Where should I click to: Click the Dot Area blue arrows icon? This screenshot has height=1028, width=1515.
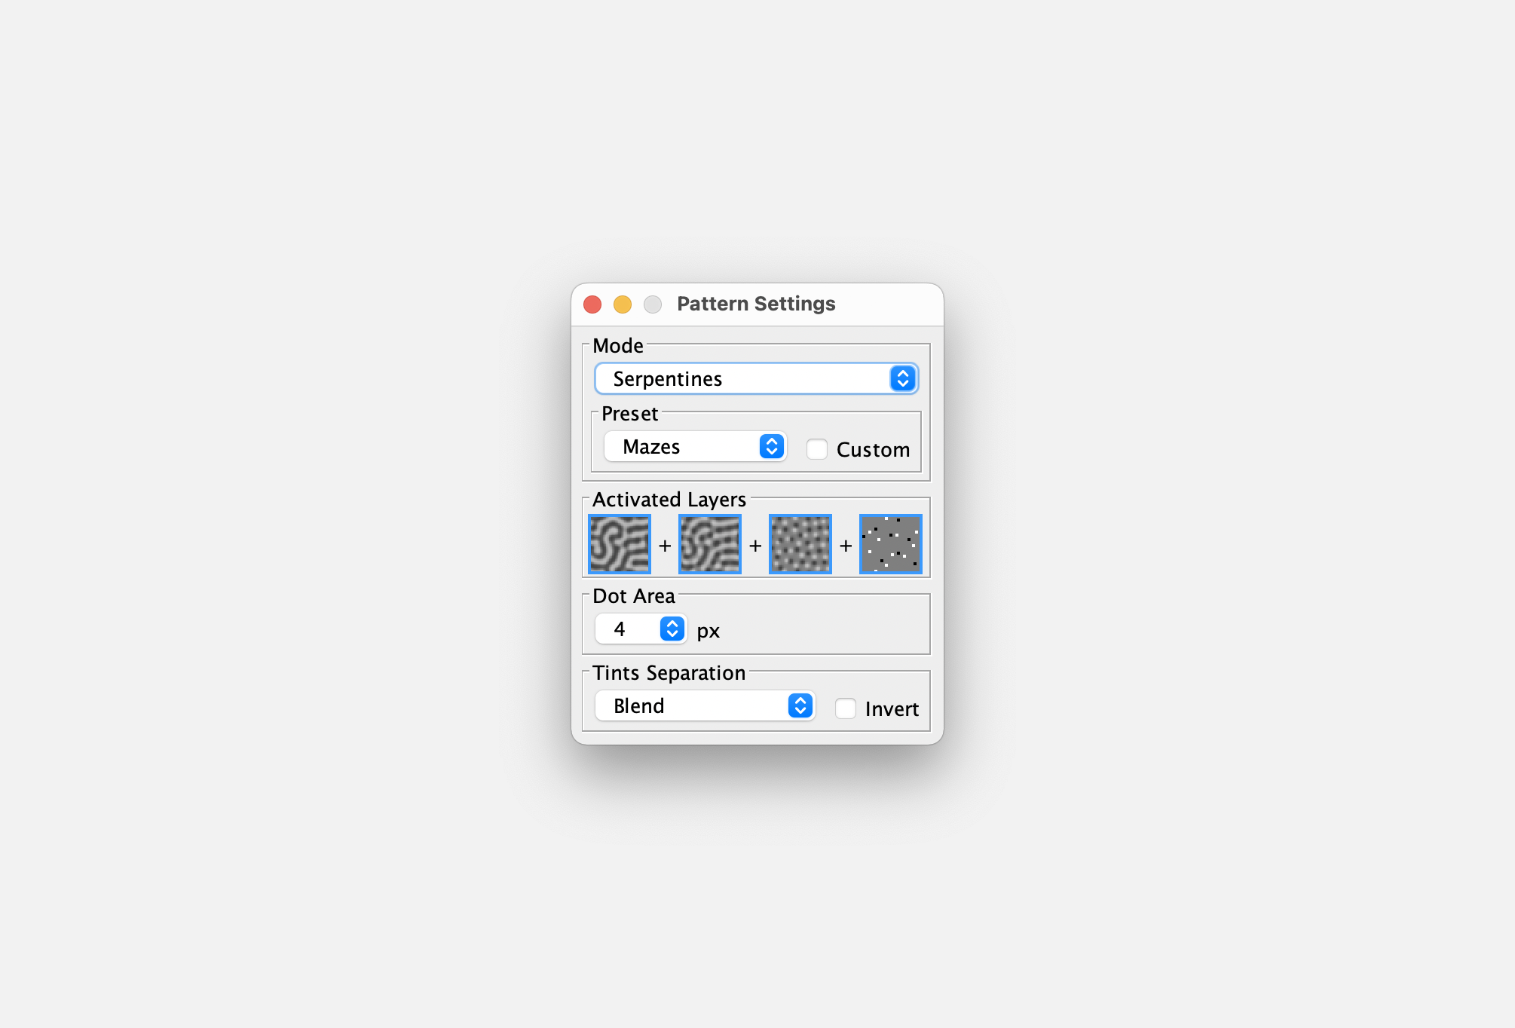672,629
